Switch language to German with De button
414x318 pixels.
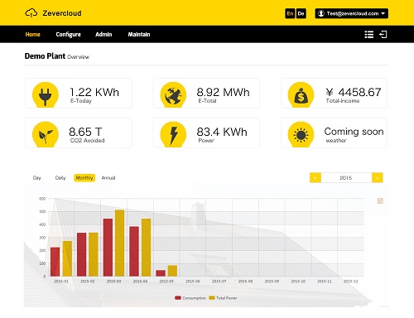[301, 13]
